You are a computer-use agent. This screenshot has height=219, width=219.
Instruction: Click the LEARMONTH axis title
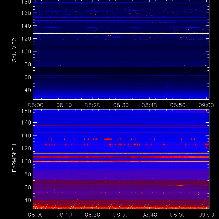click(x=14, y=159)
